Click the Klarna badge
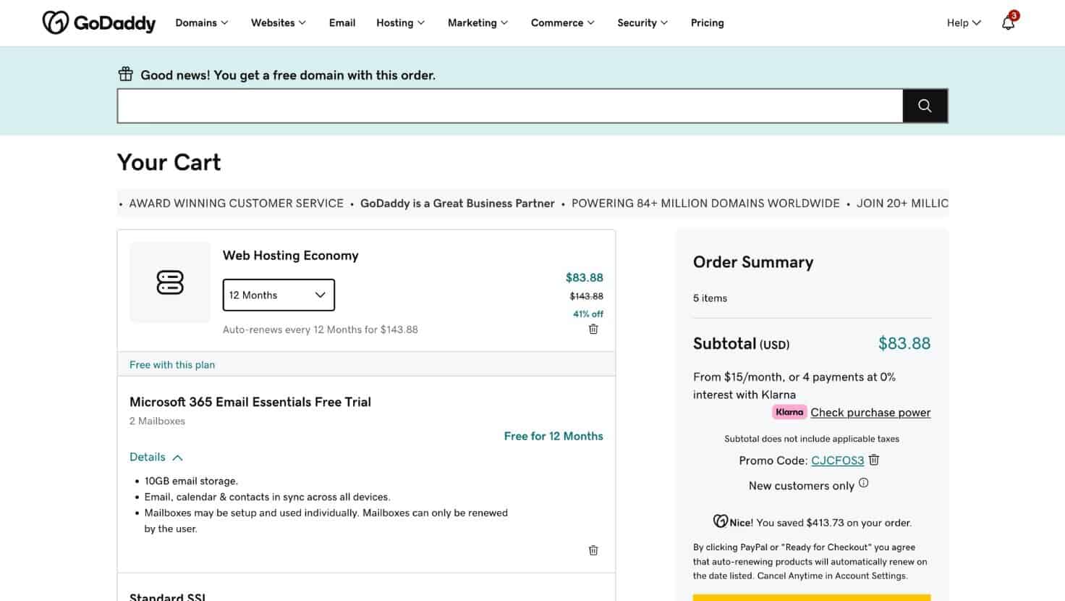This screenshot has height=601, width=1065. click(789, 412)
